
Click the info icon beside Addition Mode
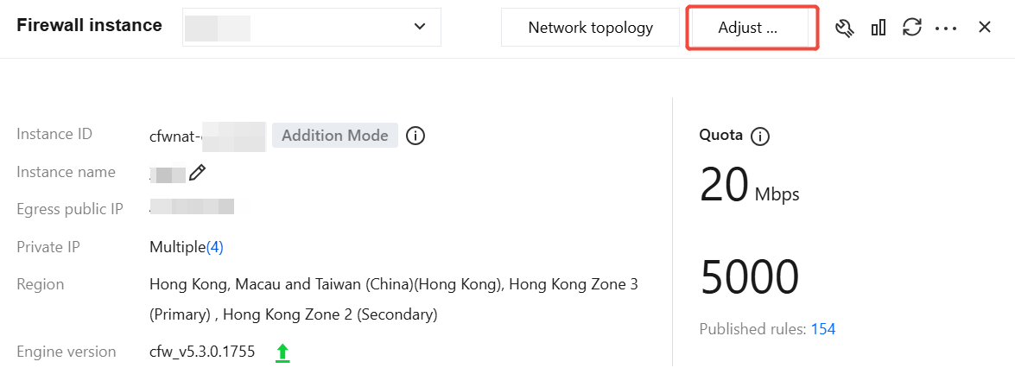[x=415, y=136]
